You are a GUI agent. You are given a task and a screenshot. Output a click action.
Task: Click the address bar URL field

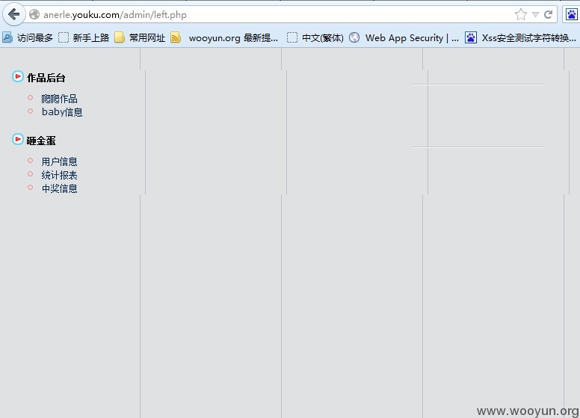[x=274, y=14]
